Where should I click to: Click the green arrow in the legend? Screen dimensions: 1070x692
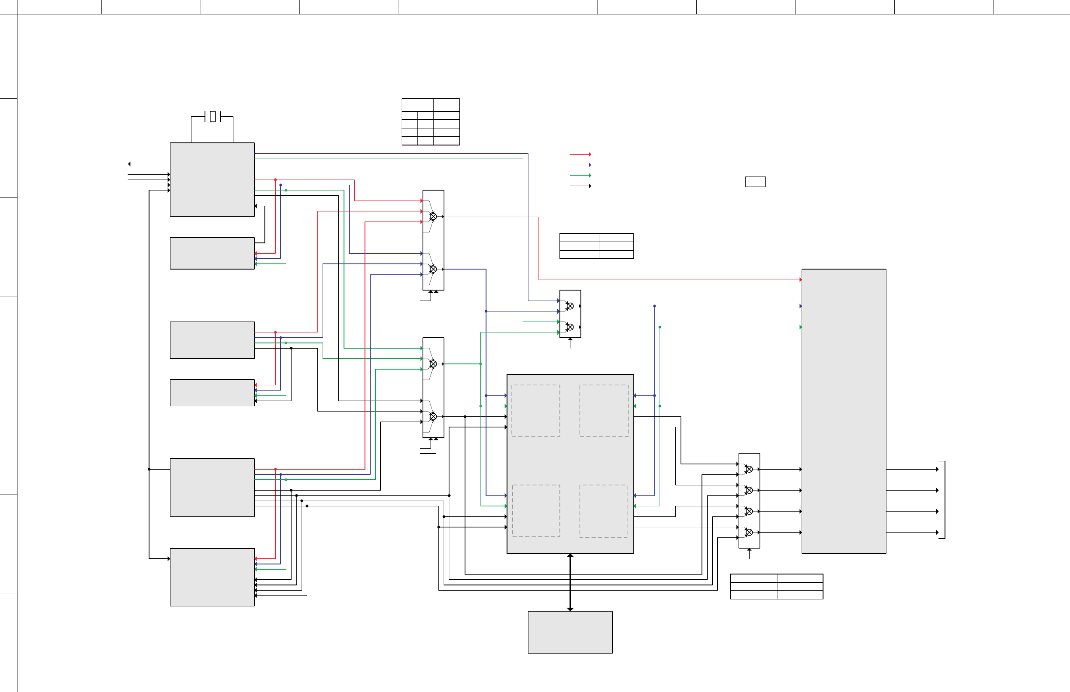(x=580, y=175)
